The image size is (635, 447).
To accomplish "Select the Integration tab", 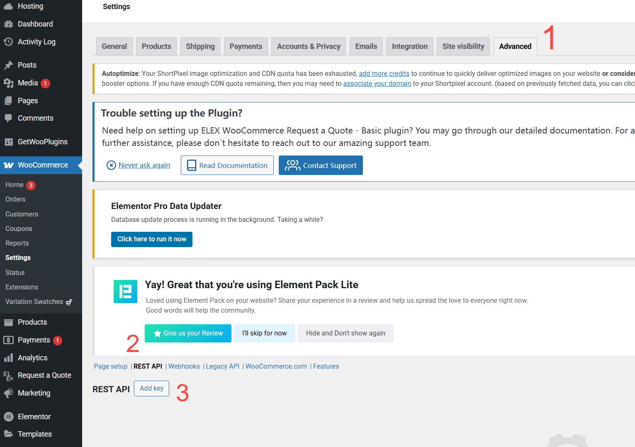I will [x=410, y=46].
